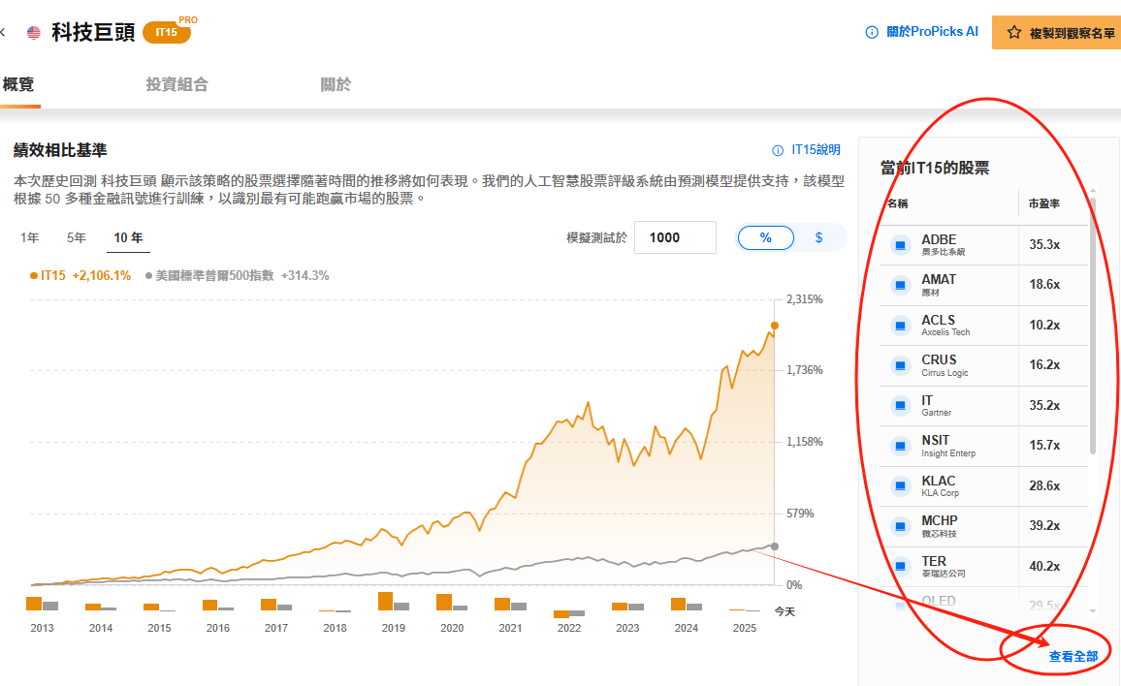This screenshot has width=1121, height=686.
Task: Click the KLAC stock icon
Action: [900, 486]
